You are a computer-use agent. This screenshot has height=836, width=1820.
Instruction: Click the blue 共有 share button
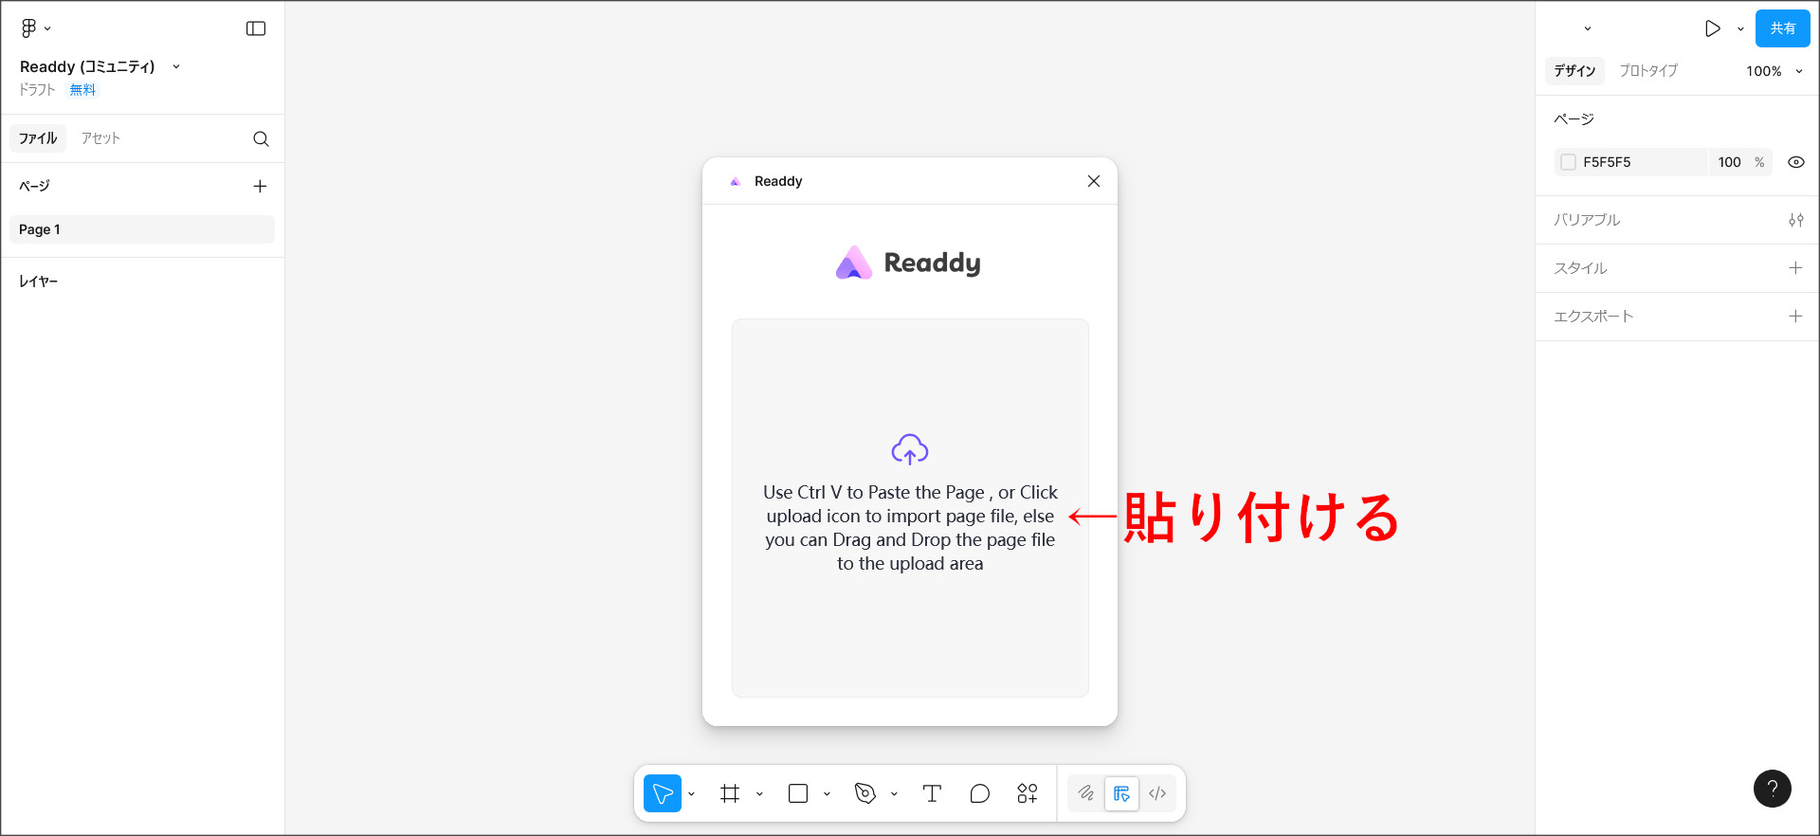[1782, 28]
